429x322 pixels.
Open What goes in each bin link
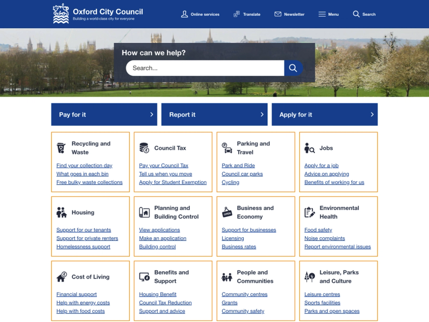coord(82,174)
